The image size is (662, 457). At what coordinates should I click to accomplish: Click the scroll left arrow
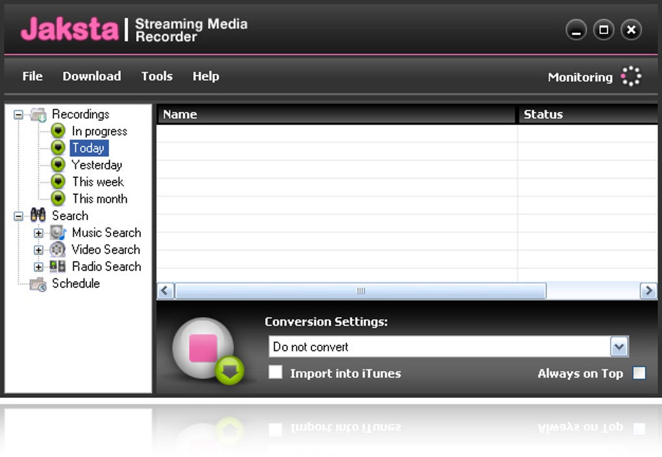click(x=165, y=291)
